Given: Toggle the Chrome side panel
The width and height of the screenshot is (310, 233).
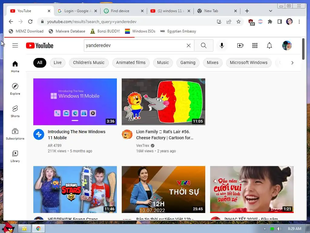Looking at the screenshot, I should pyautogui.click(x=279, y=22).
